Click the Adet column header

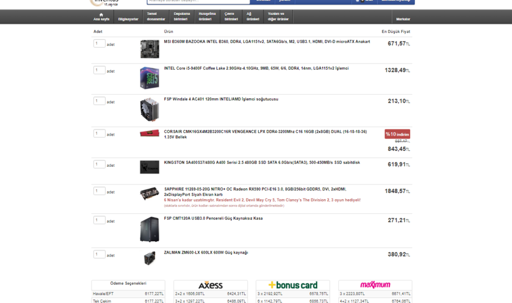(98, 32)
